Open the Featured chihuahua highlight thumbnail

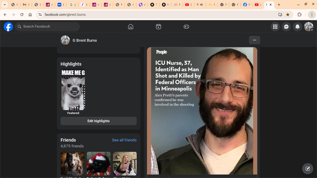coord(73,90)
